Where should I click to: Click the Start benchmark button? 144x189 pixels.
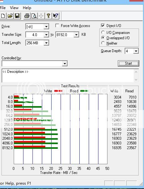(128, 63)
